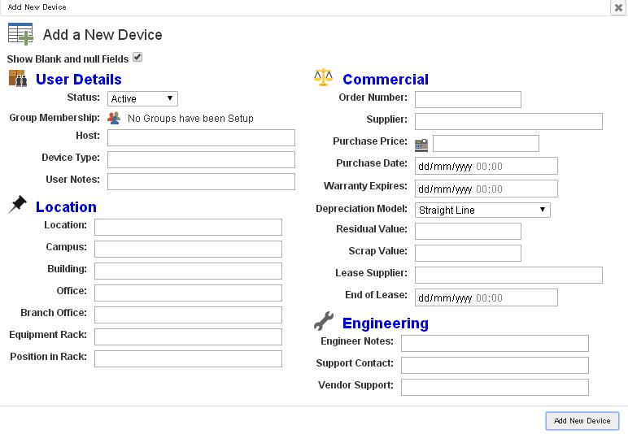
Task: Click the Commercial scales icon
Action: point(323,77)
